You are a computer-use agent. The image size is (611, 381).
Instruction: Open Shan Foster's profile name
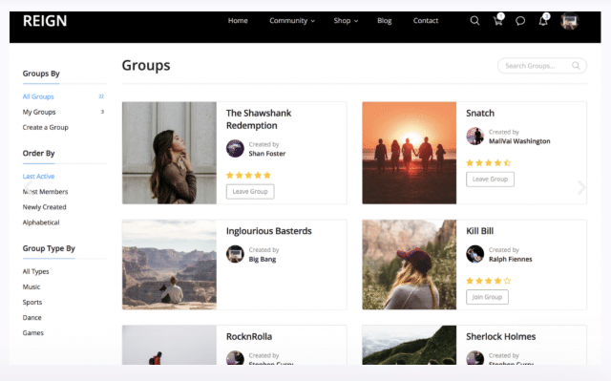pos(267,154)
